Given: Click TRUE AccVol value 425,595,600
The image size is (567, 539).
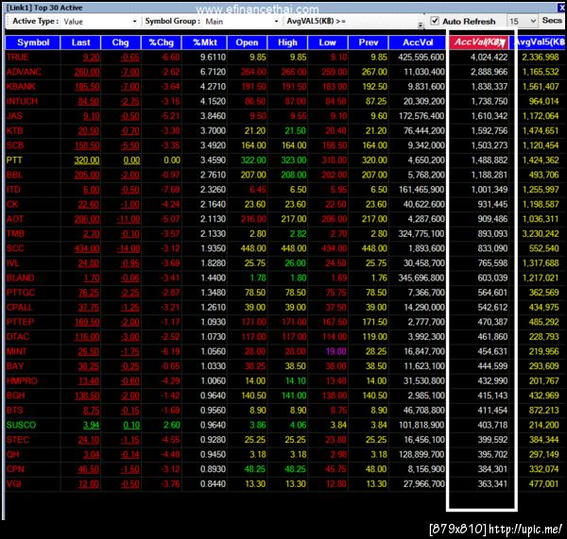Looking at the screenshot, I should 421,57.
